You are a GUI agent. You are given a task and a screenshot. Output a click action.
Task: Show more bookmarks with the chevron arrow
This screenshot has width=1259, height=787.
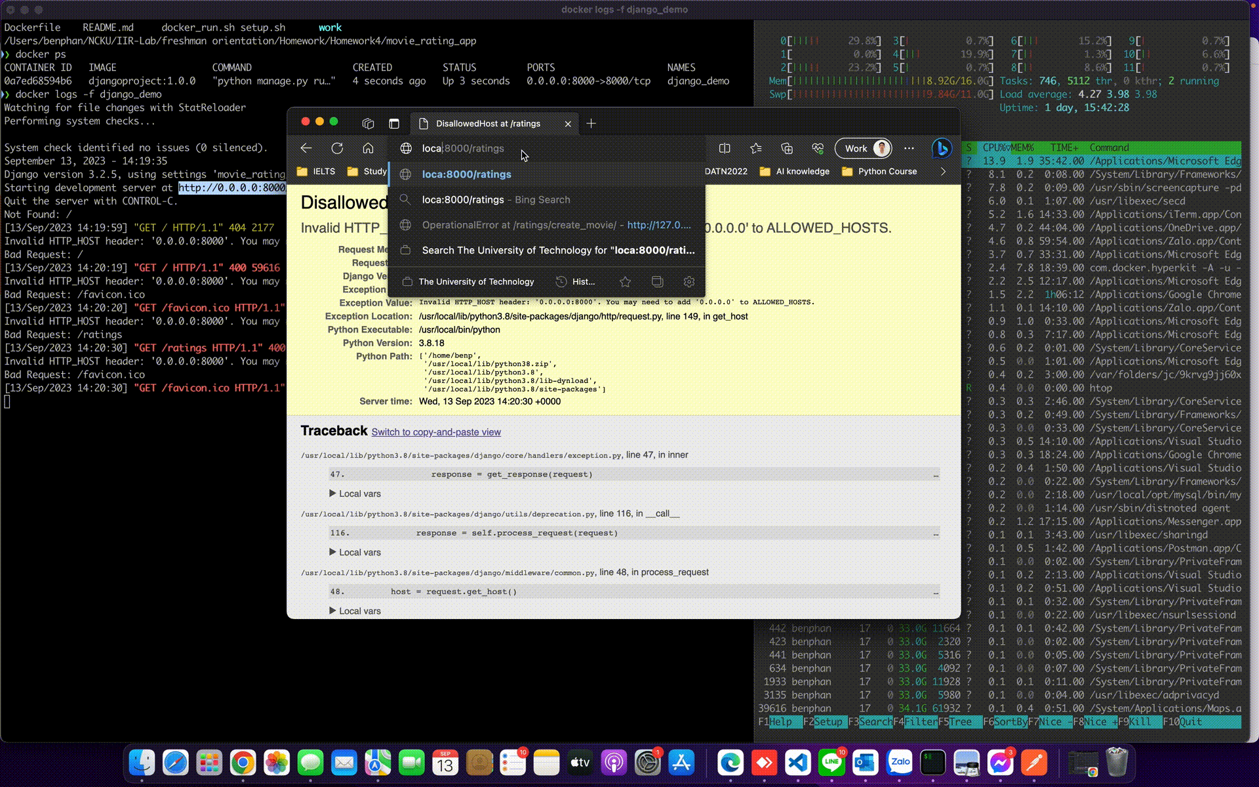pyautogui.click(x=943, y=171)
